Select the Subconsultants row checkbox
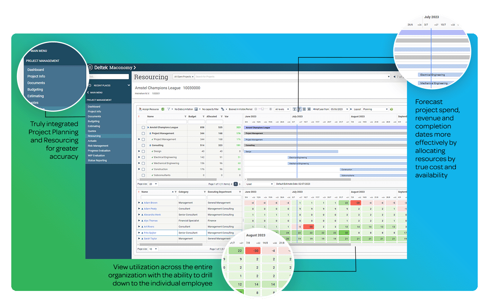The width and height of the screenshot is (489, 306). coord(143,175)
